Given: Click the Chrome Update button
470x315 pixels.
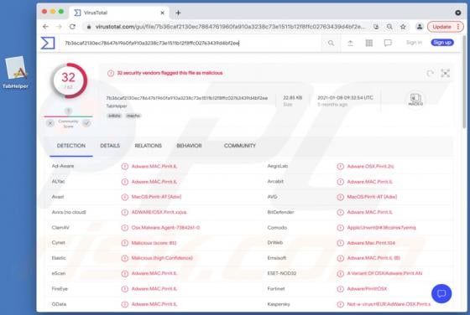Looking at the screenshot, I should (x=446, y=27).
